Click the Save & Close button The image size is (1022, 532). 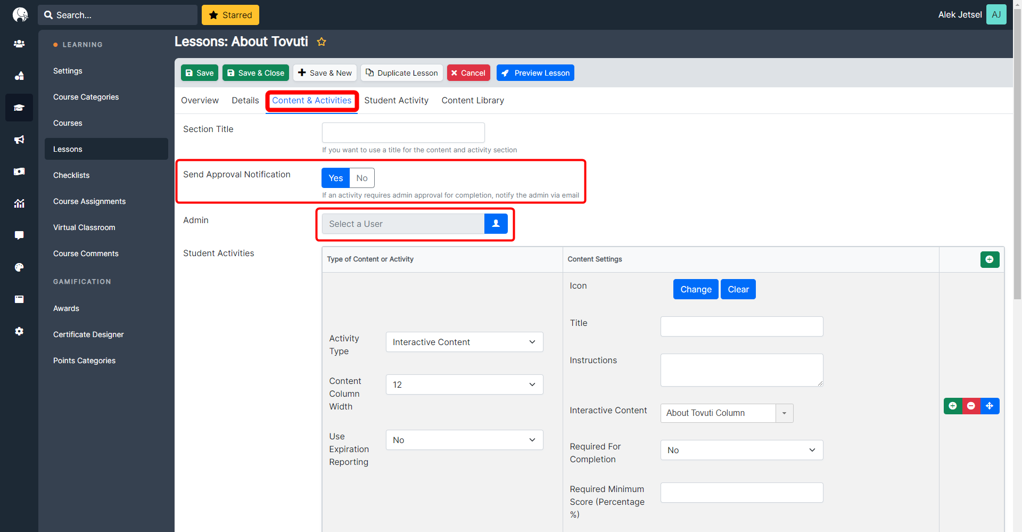click(x=256, y=73)
